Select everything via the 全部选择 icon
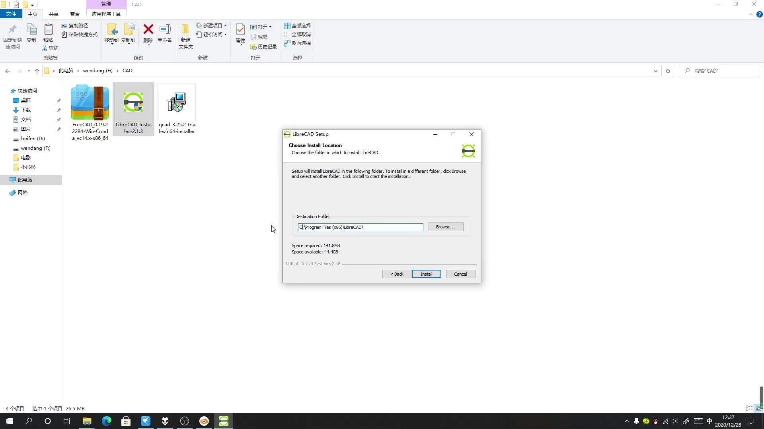Image resolution: width=764 pixels, height=429 pixels. [x=298, y=25]
